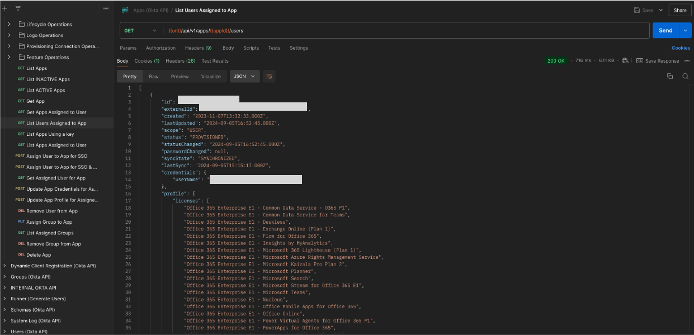Screen dimensions: 694x335
Task: Open search in the response body
Action: pos(686,76)
